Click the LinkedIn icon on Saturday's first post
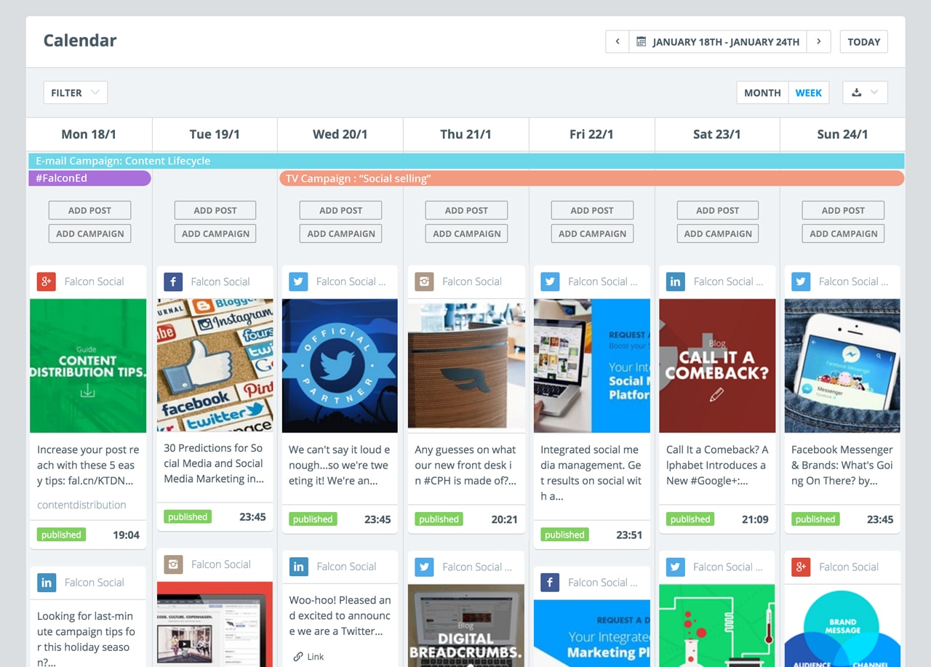Image resolution: width=931 pixels, height=667 pixels. [x=676, y=281]
